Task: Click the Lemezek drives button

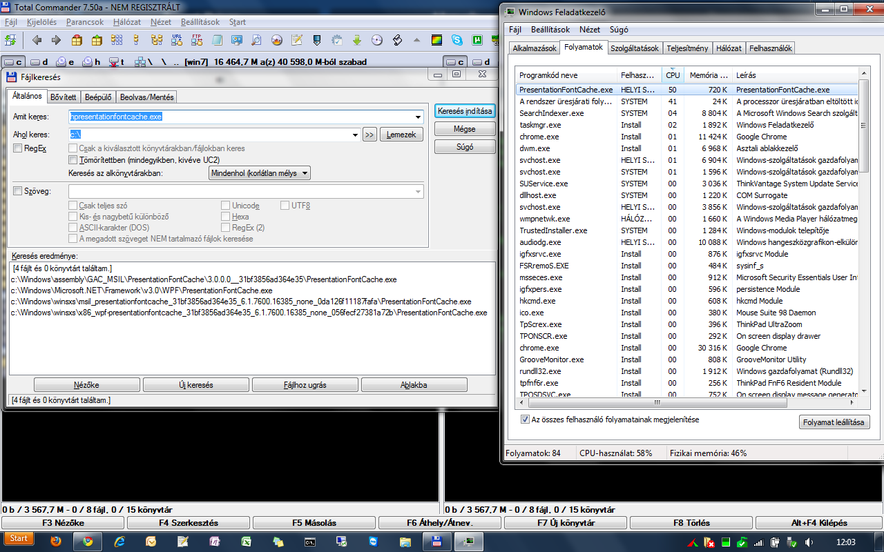Action: coord(401,135)
